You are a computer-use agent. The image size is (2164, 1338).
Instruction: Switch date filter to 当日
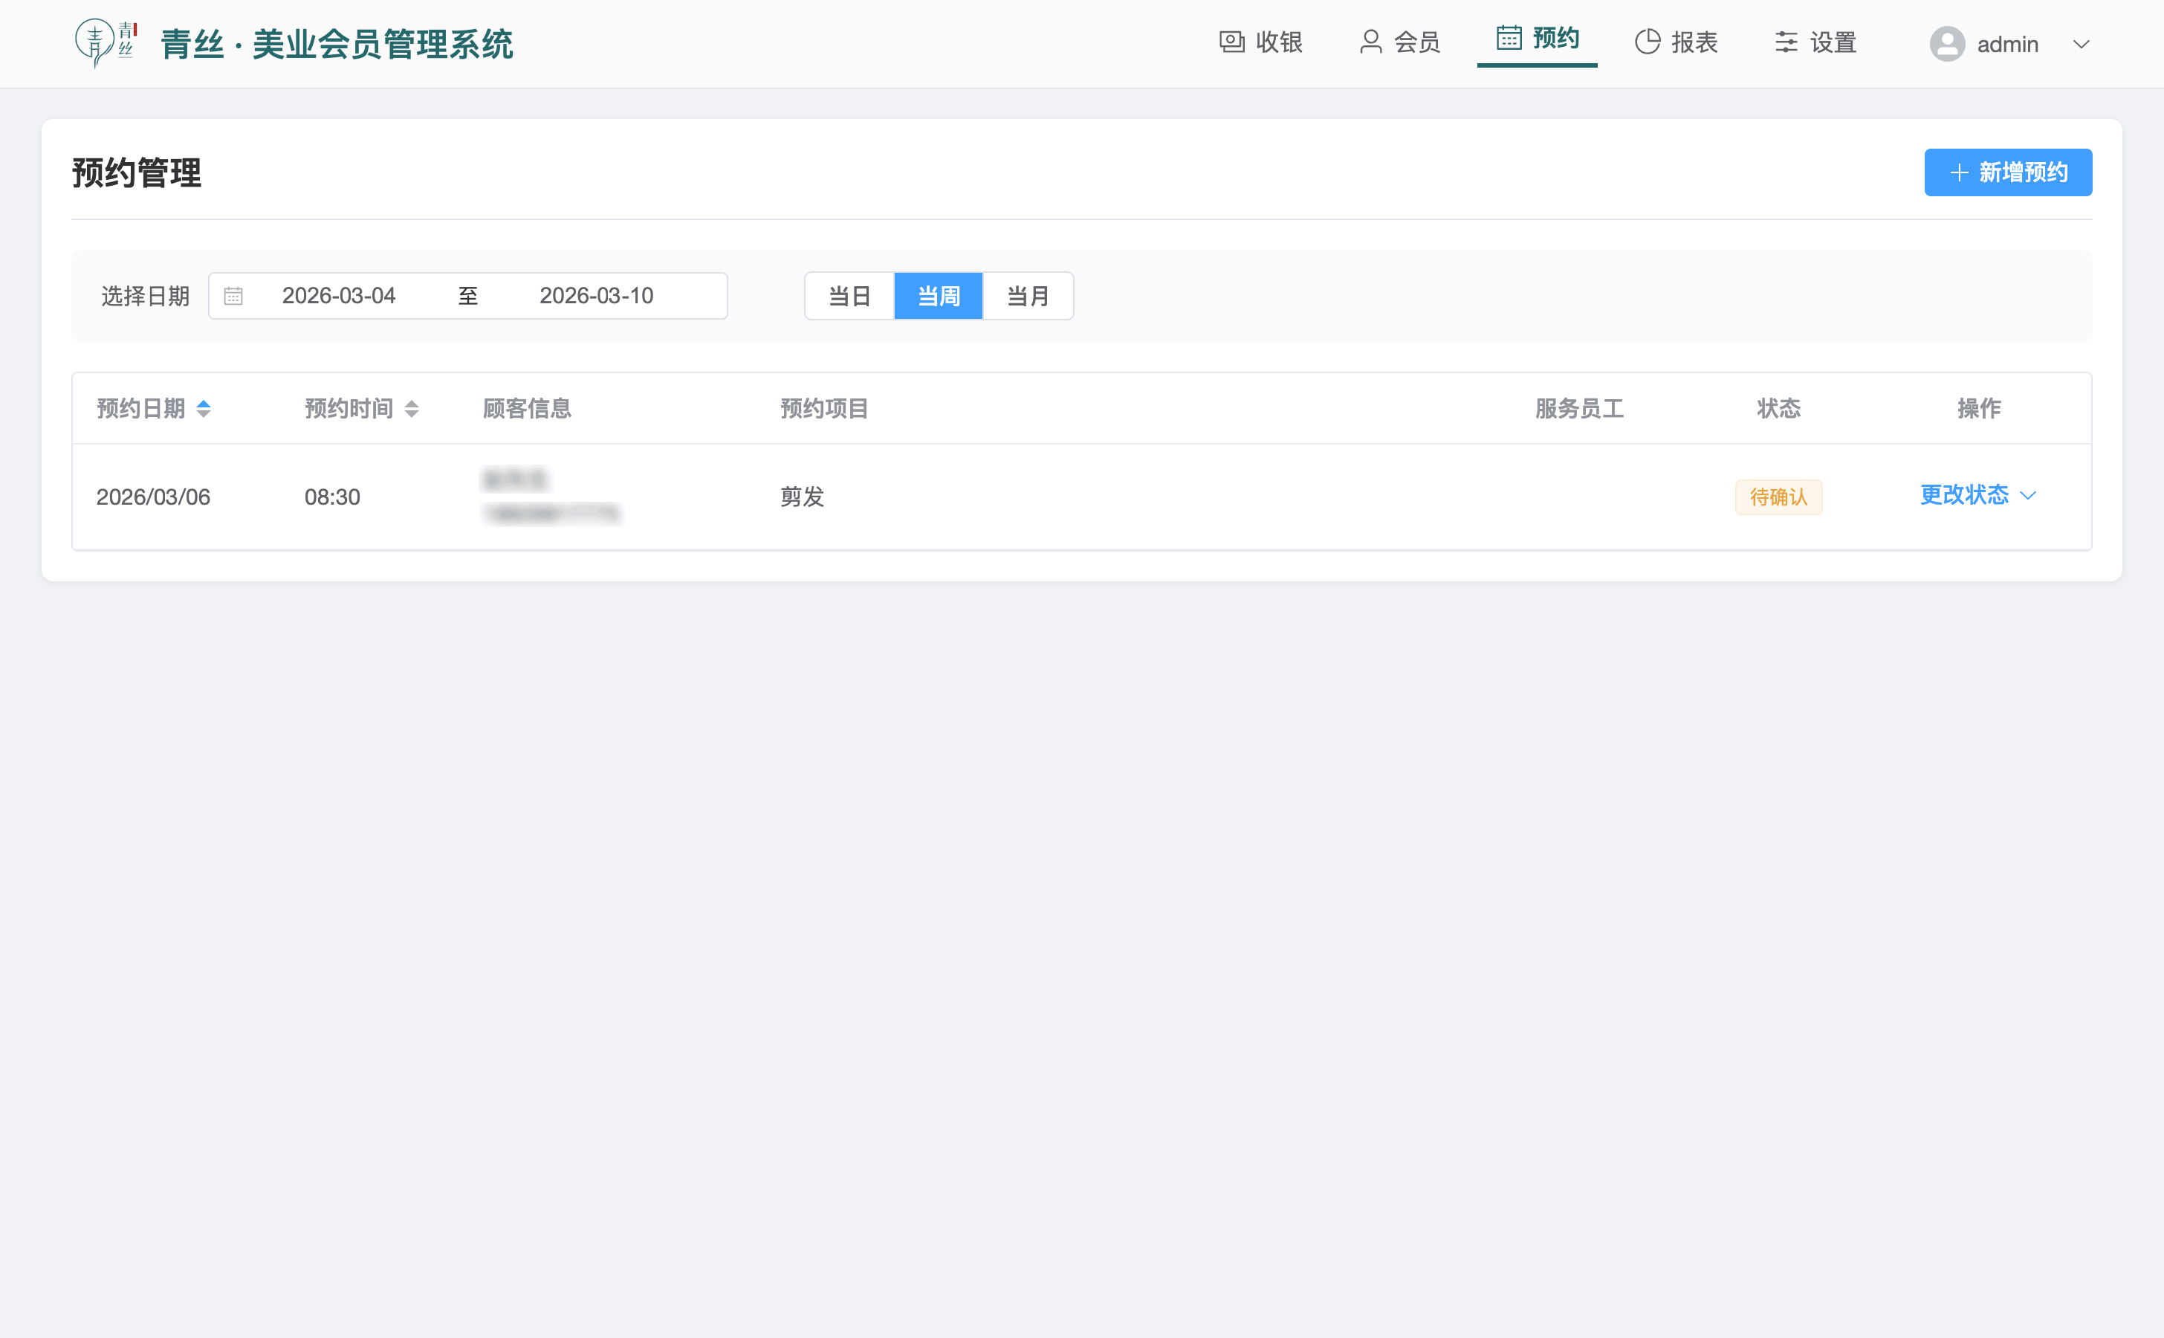point(849,296)
